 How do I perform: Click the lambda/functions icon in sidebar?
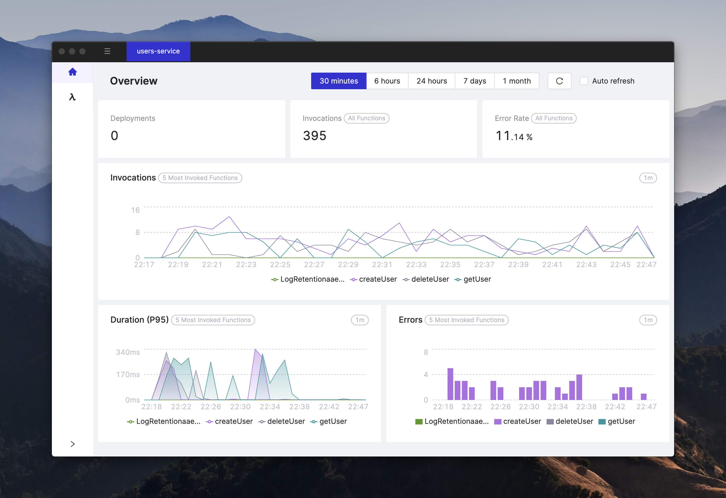73,97
